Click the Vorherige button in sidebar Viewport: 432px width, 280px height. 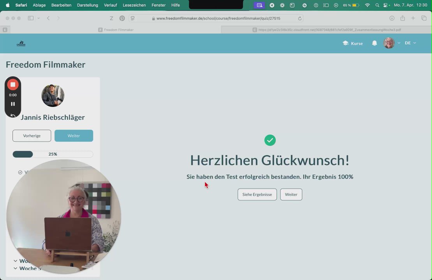(x=32, y=136)
